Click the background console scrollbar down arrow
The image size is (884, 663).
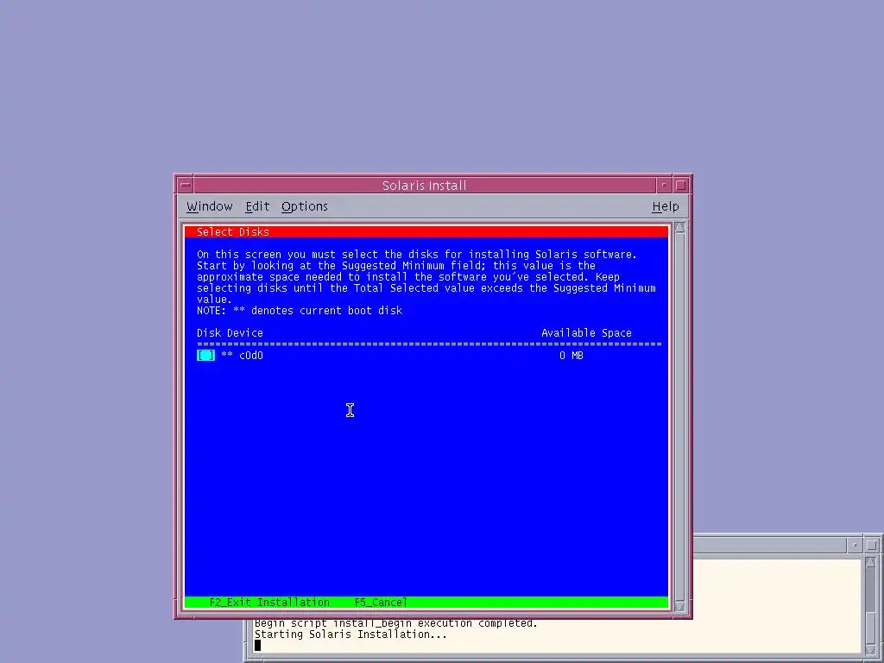click(870, 650)
